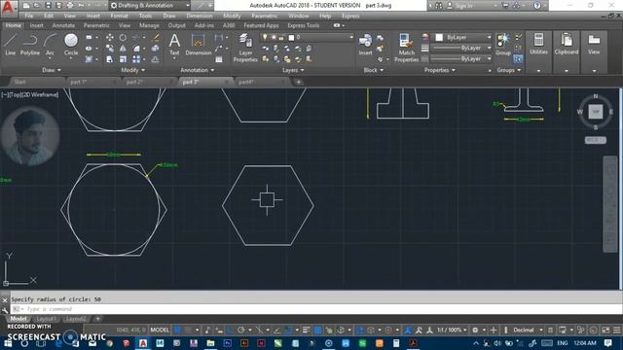The height and width of the screenshot is (350, 623).
Task: Toggle layer lock icon in layer dropdown
Action: tap(281, 37)
